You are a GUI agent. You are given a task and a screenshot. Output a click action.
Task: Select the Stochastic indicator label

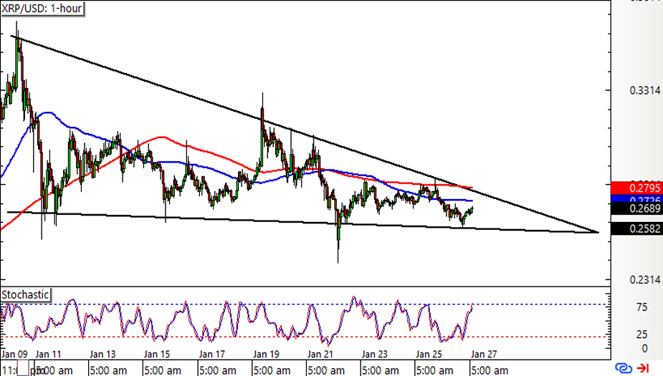click(x=25, y=294)
